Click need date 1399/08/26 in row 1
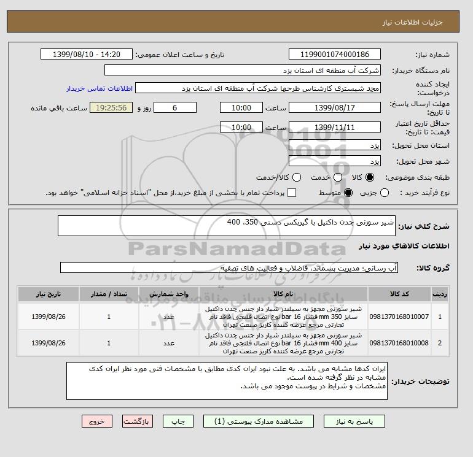The width and height of the screenshot is (473, 457). (x=49, y=317)
